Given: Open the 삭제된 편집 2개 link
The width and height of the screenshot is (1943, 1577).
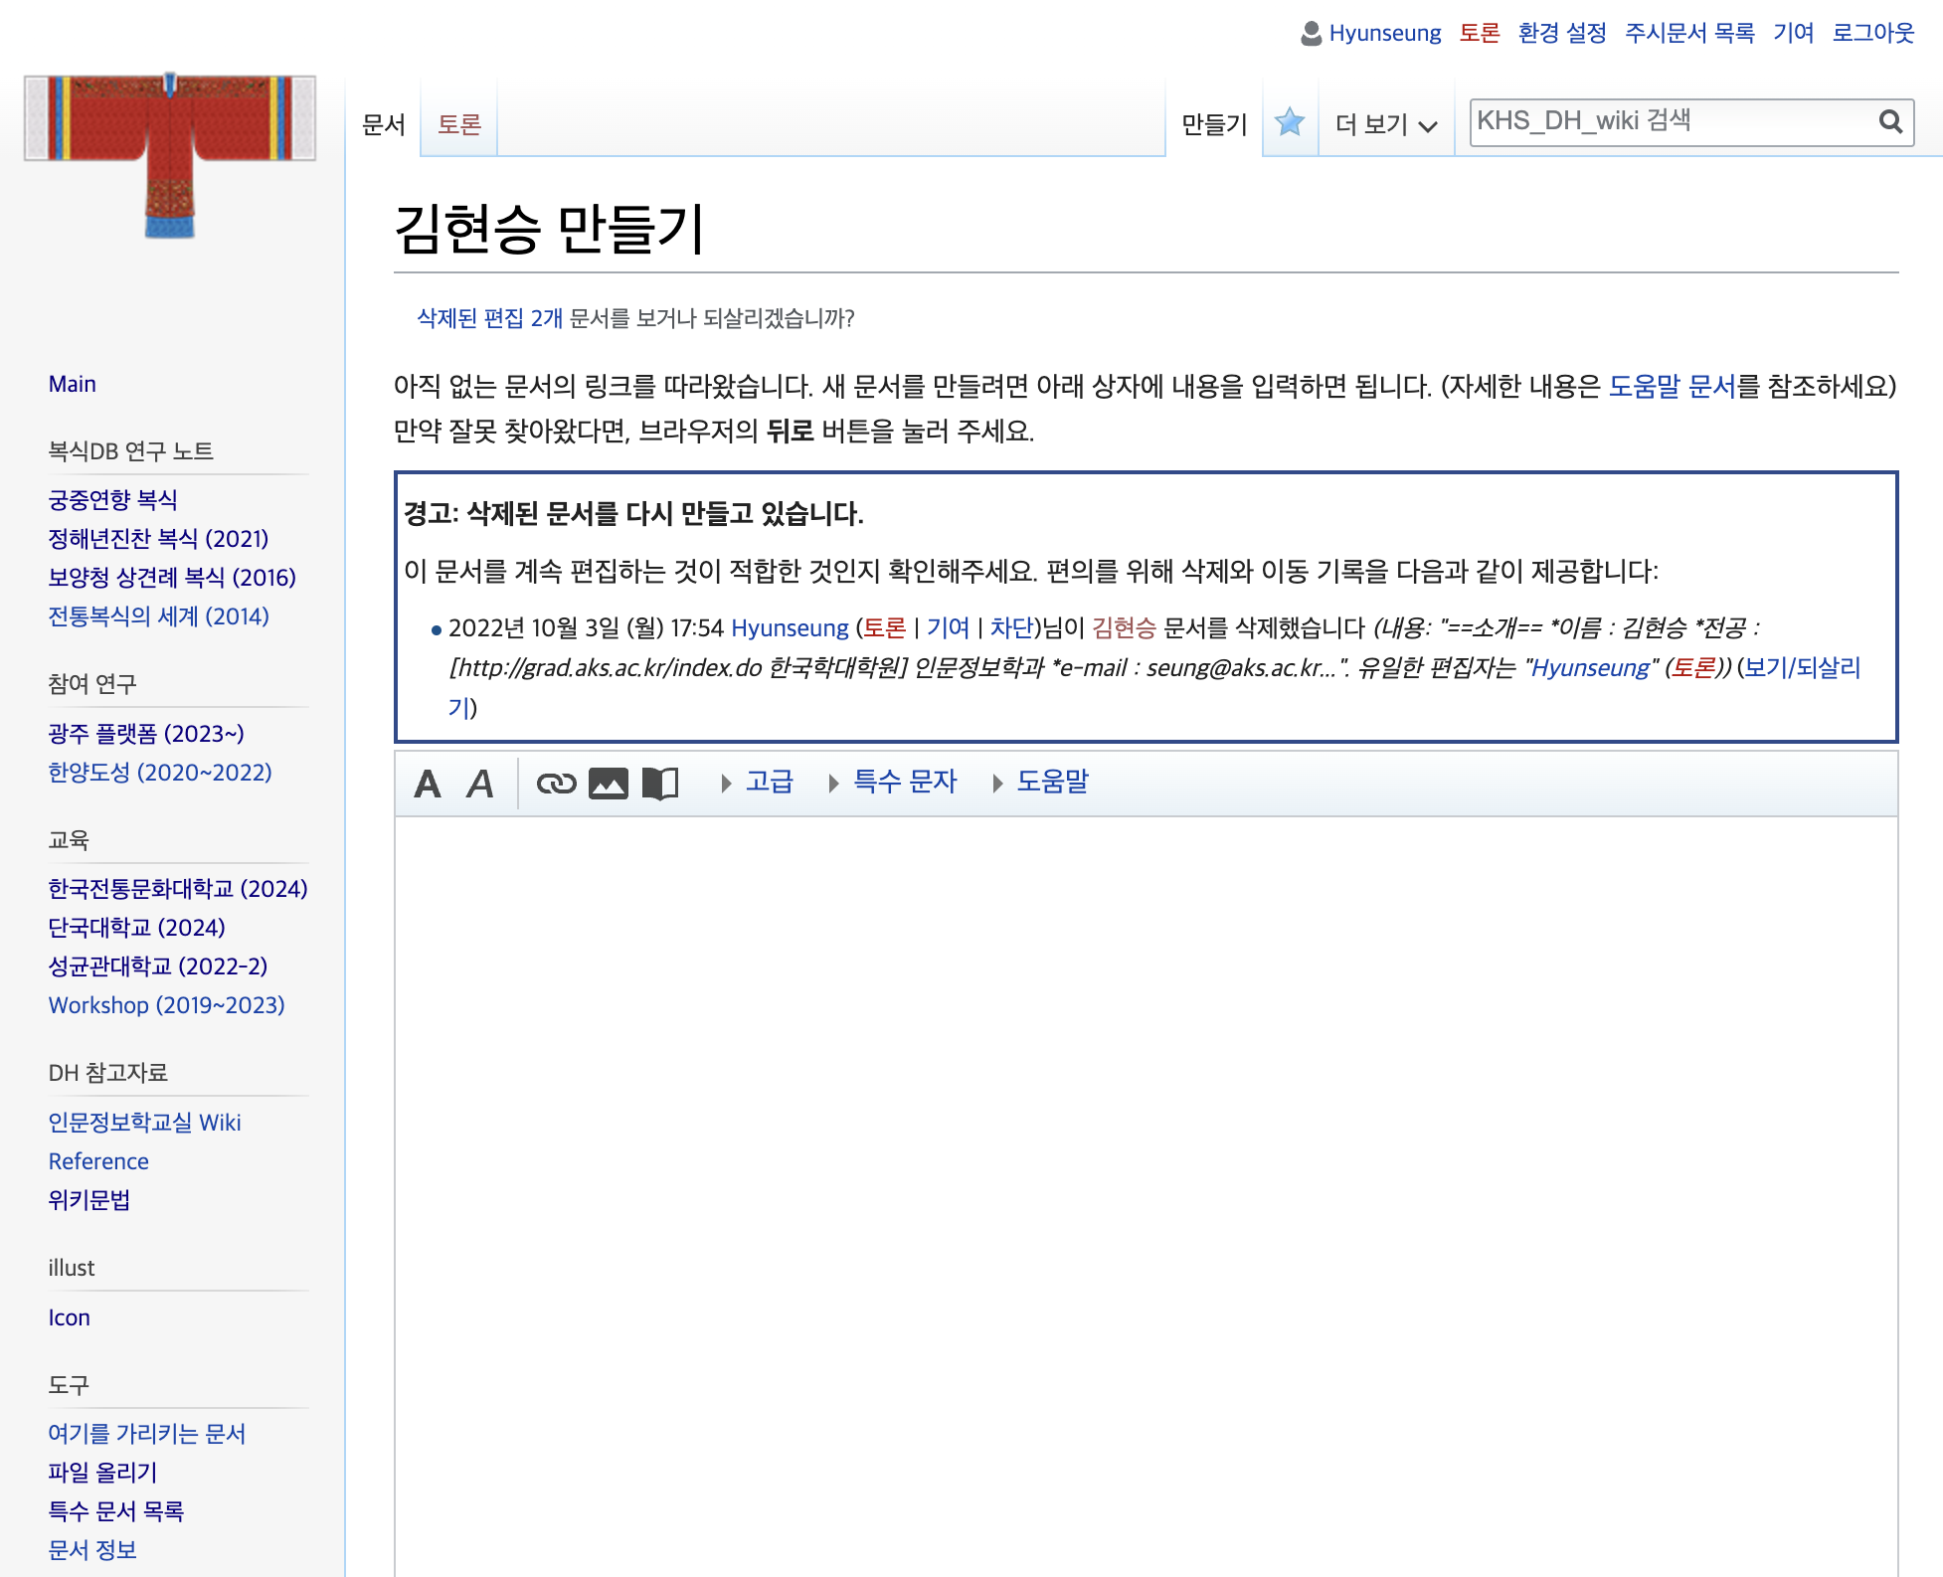Looking at the screenshot, I should coord(489,318).
